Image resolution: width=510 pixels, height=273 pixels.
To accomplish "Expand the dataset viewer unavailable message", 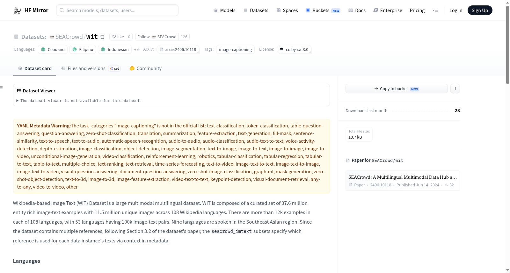I will (x=79, y=101).
